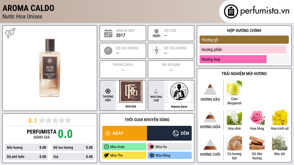Click the perfumista.vn bottle logo icon
The image size is (294, 165).
pyautogui.click(x=231, y=11)
